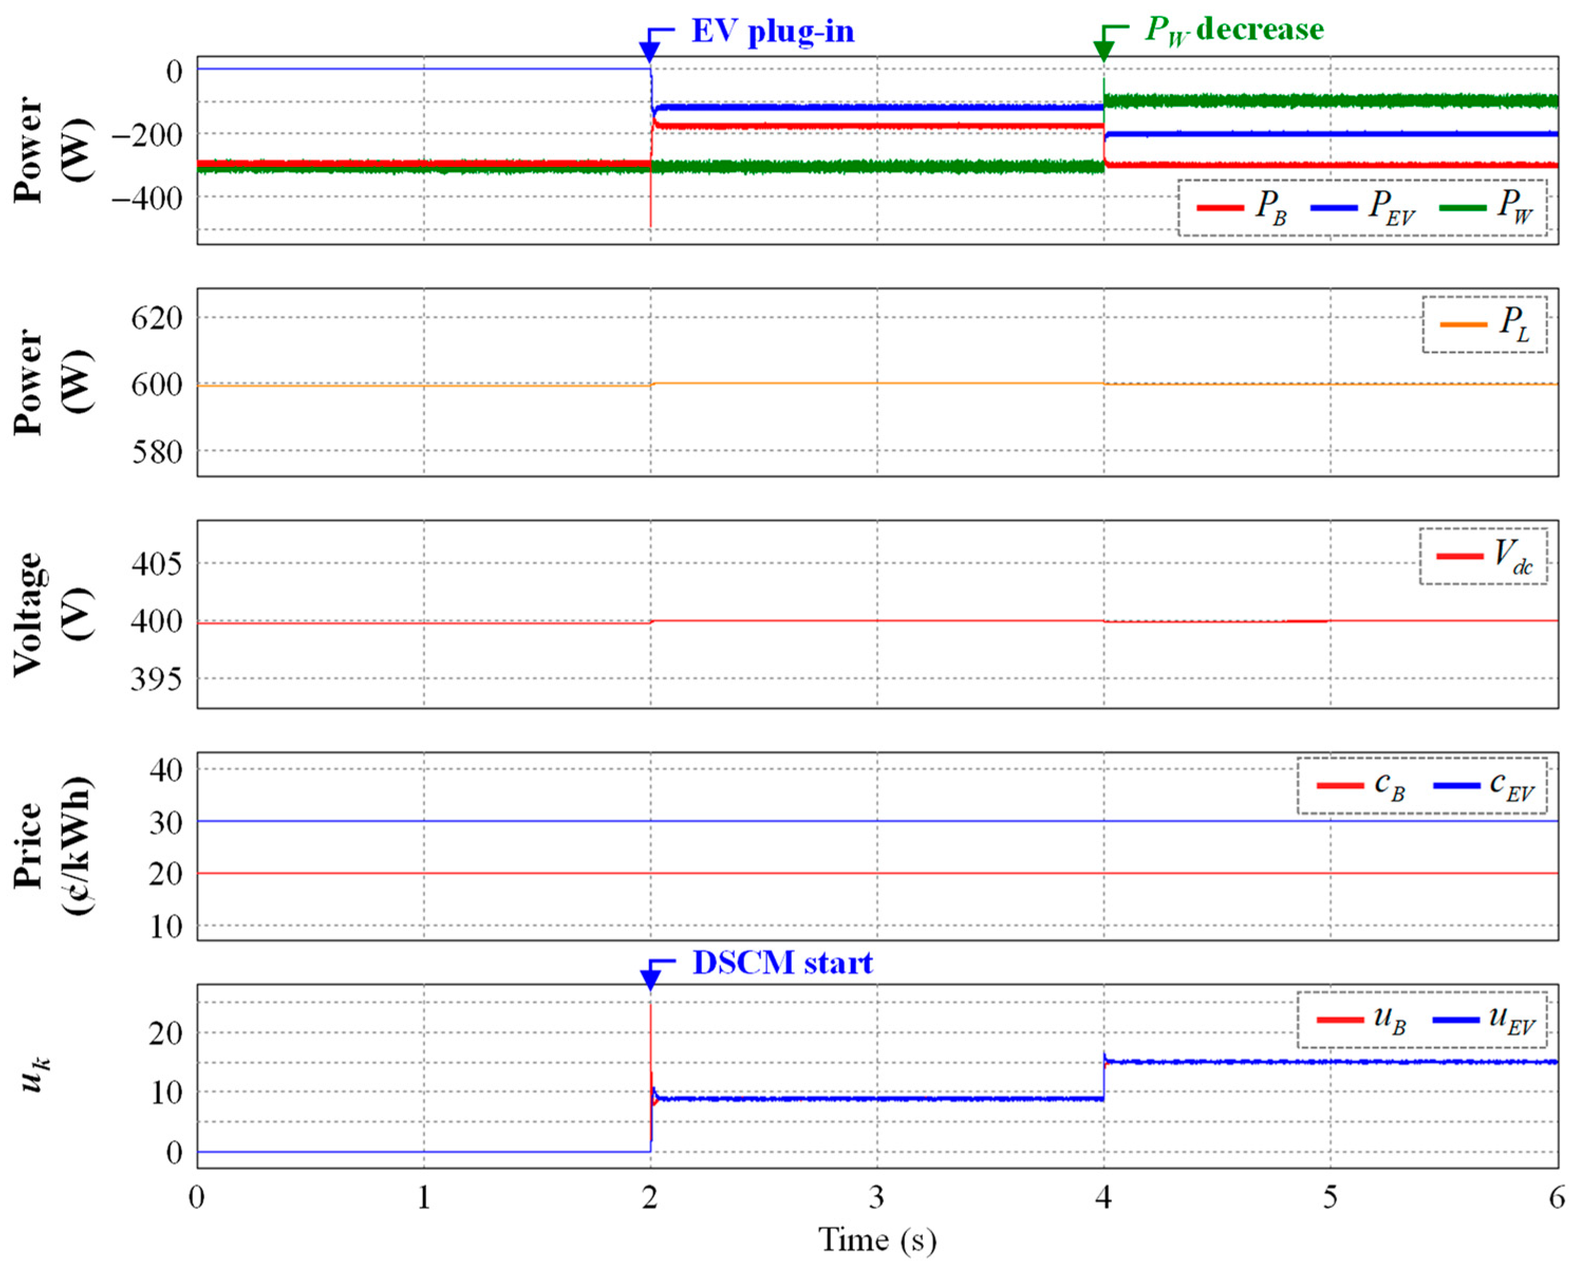The height and width of the screenshot is (1275, 1595).
Task: Click the PW decrease annotation text
Action: pos(1234,30)
